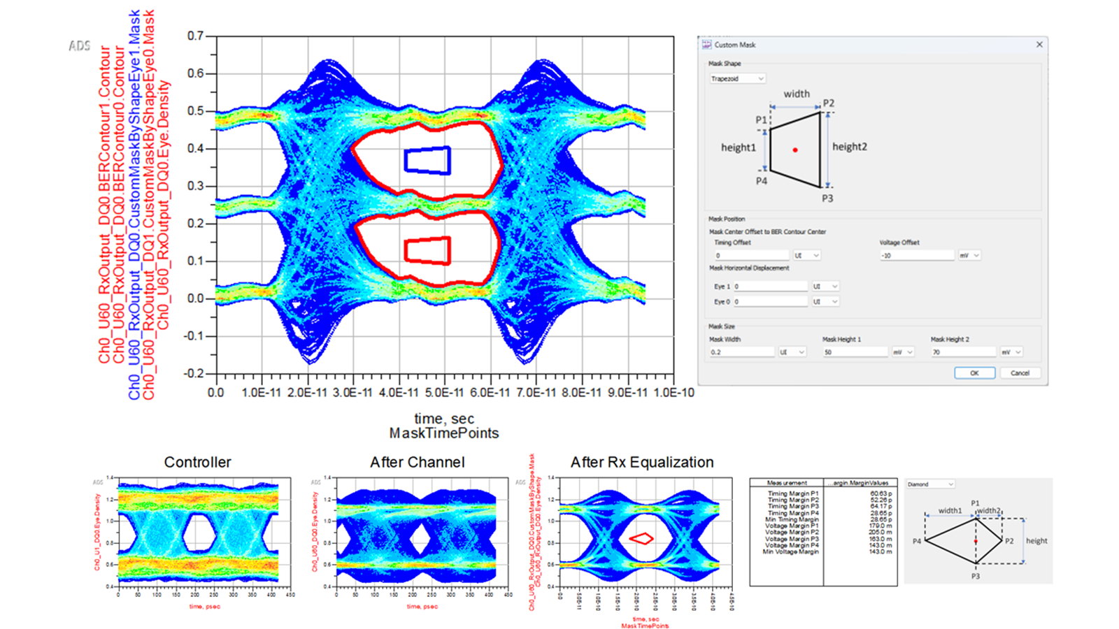Click the Timing Margin P4 row

[823, 513]
